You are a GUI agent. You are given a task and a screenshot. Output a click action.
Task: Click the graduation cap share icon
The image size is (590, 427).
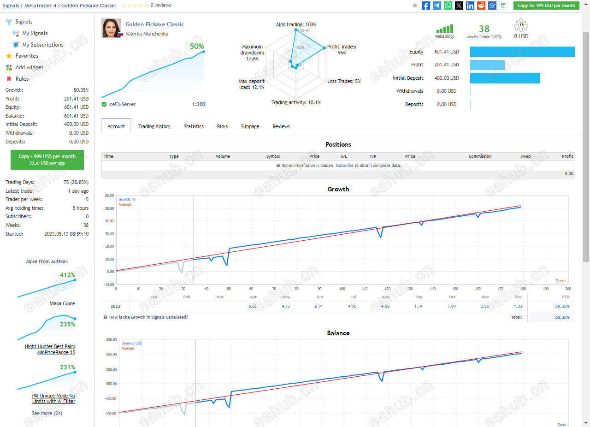click(492, 6)
